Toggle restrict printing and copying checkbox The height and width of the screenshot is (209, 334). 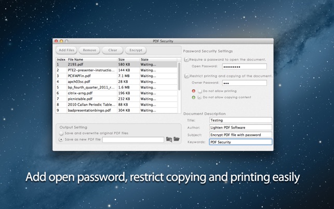[187, 76]
